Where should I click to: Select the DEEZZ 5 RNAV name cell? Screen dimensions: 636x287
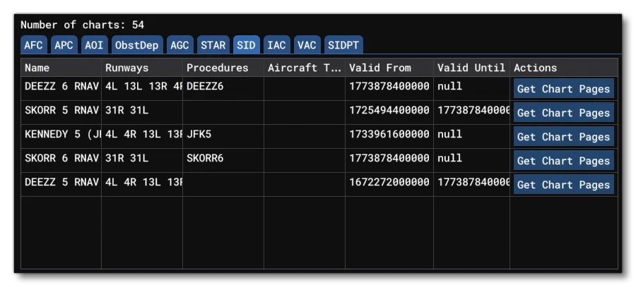pyautogui.click(x=61, y=184)
